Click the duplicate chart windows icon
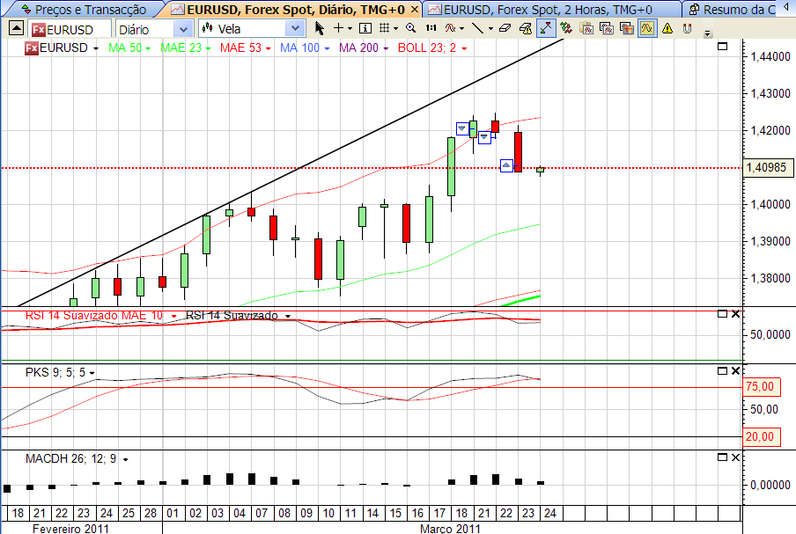Viewport: 796px width, 534px height. 607,28
